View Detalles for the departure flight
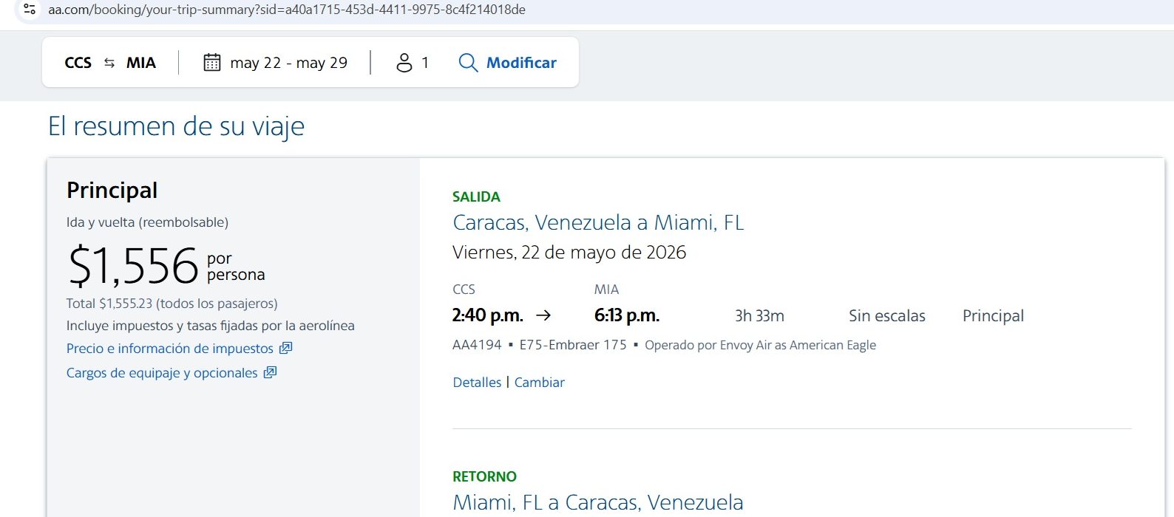 [x=477, y=382]
